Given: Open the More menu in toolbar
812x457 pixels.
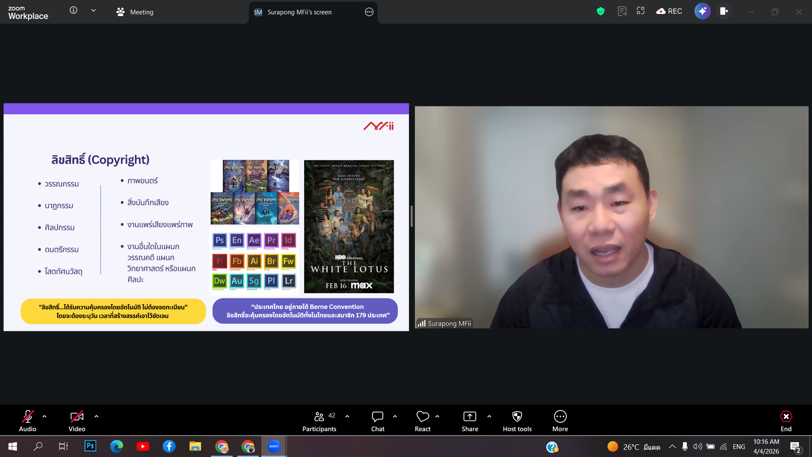Looking at the screenshot, I should 560,421.
